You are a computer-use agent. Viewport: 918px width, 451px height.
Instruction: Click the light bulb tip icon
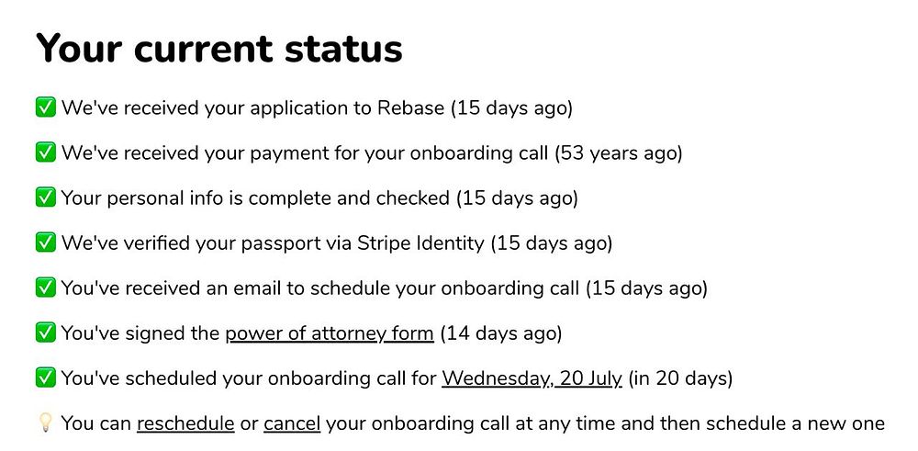tap(45, 423)
